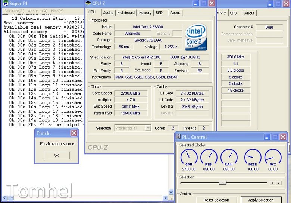Click the Cores value 2 field
Image resolution: width=291 pixels, height=203 pixels.
[173, 128]
